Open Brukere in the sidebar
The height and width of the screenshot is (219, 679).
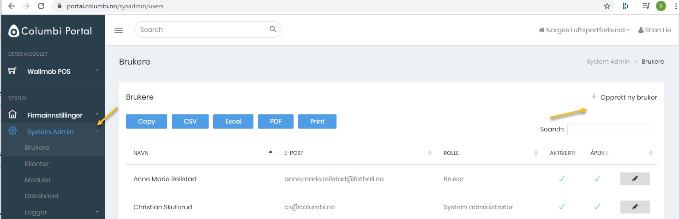click(37, 148)
